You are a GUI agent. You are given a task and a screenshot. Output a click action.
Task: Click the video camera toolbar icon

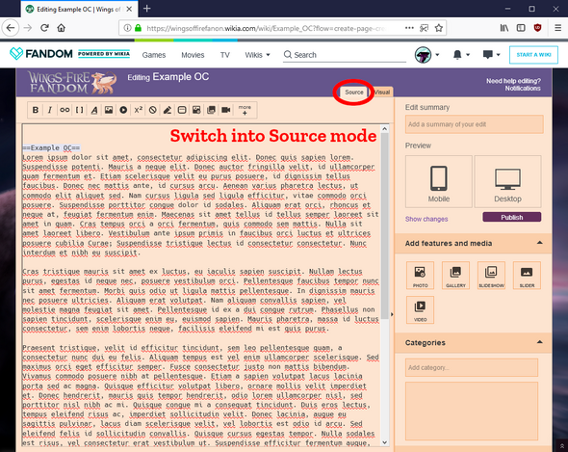pyautogui.click(x=226, y=110)
